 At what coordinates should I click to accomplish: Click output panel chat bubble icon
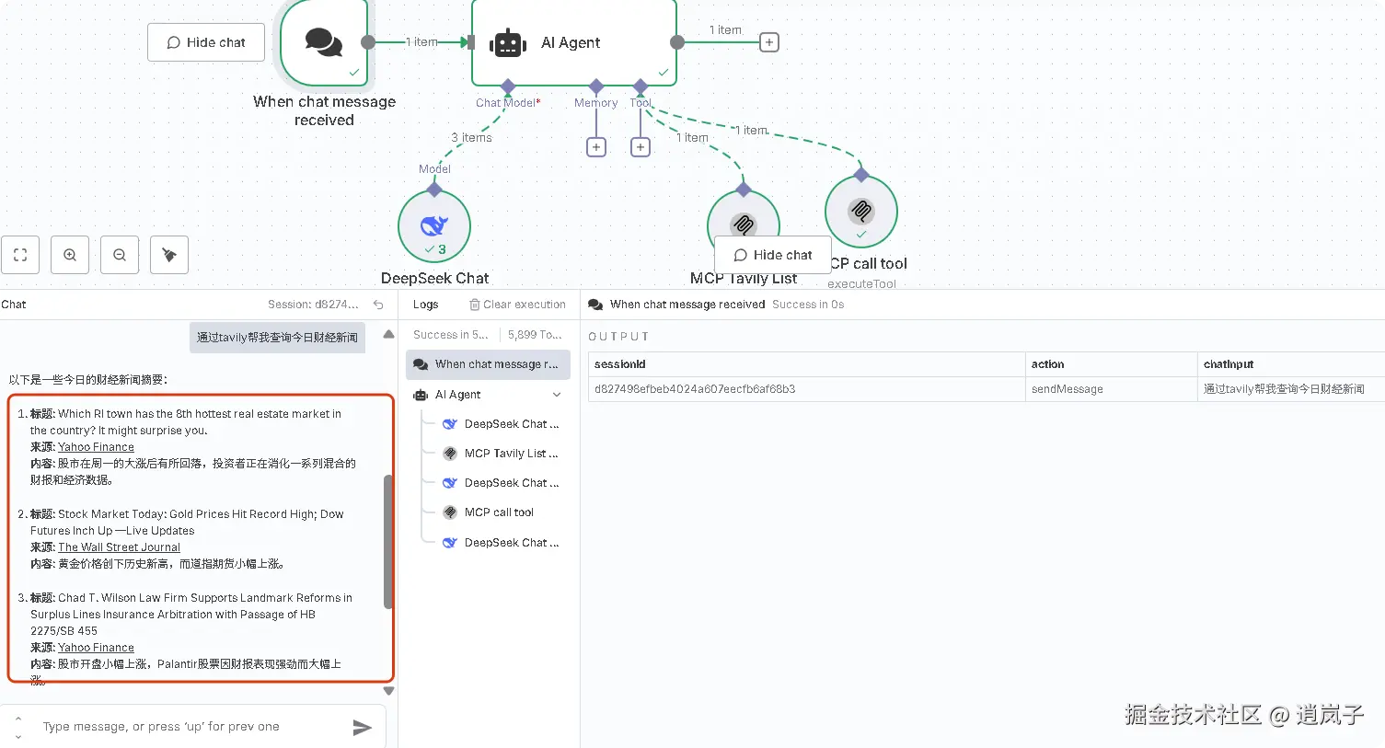coord(595,305)
